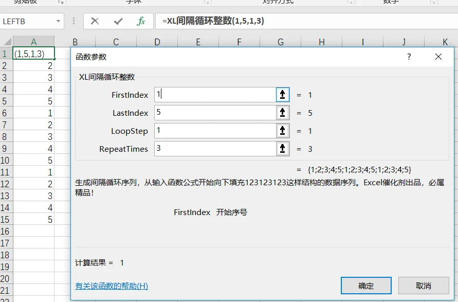Click the LoopStep input field

[215, 131]
